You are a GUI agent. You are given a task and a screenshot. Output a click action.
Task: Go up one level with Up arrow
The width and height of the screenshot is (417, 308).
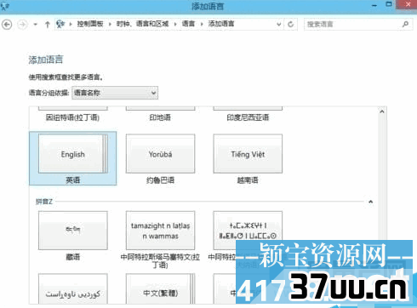(48, 25)
